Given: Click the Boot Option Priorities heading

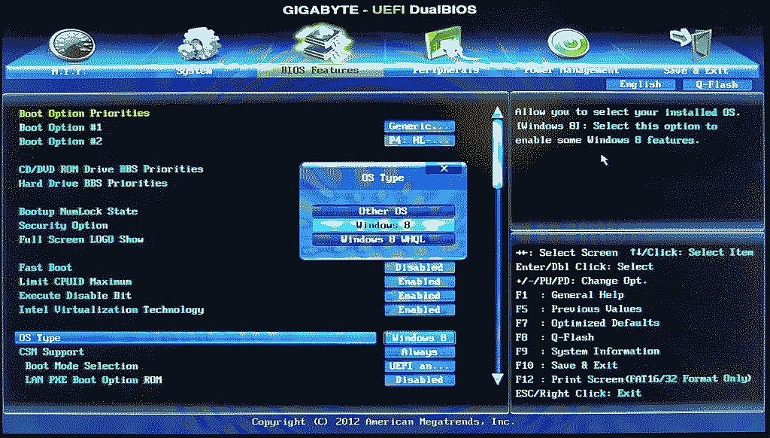Looking at the screenshot, I should [84, 113].
